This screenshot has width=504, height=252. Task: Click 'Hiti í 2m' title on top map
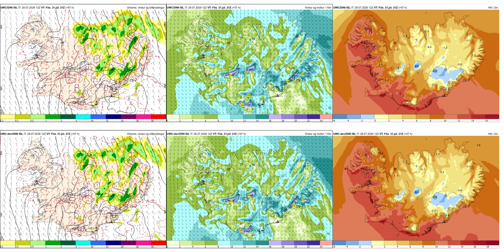click(493, 8)
